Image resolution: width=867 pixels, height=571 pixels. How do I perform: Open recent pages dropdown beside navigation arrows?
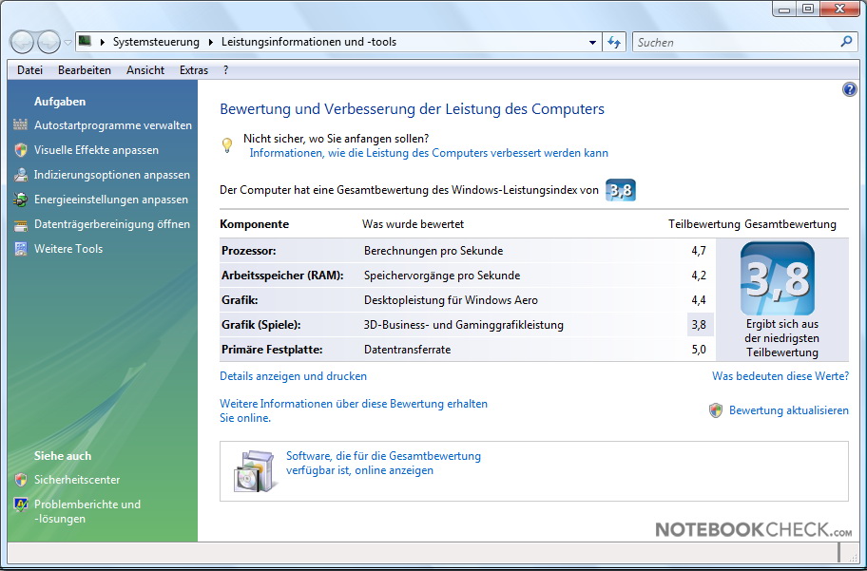tap(67, 43)
